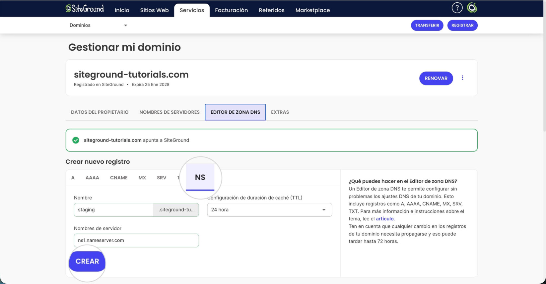
Task: Expand the Dominios dropdown
Action: coord(98,25)
